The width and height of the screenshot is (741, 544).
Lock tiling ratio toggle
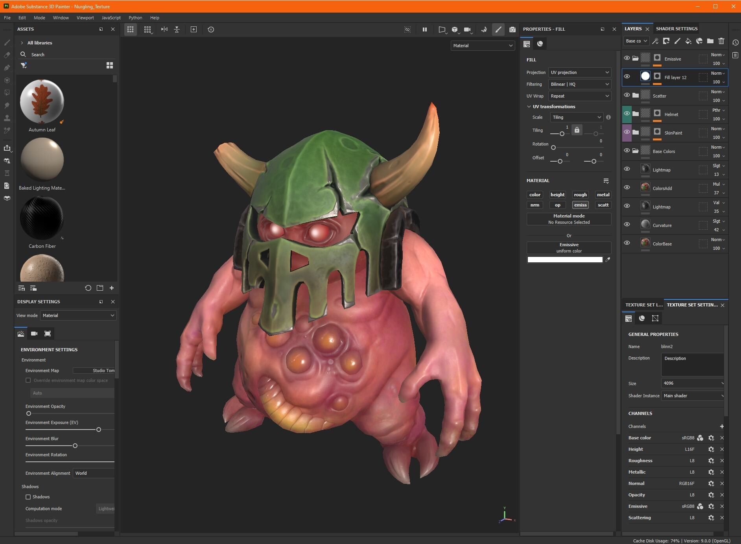[x=577, y=130]
